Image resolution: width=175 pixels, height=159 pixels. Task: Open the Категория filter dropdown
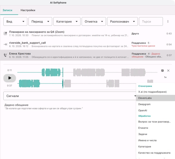click(x=67, y=21)
